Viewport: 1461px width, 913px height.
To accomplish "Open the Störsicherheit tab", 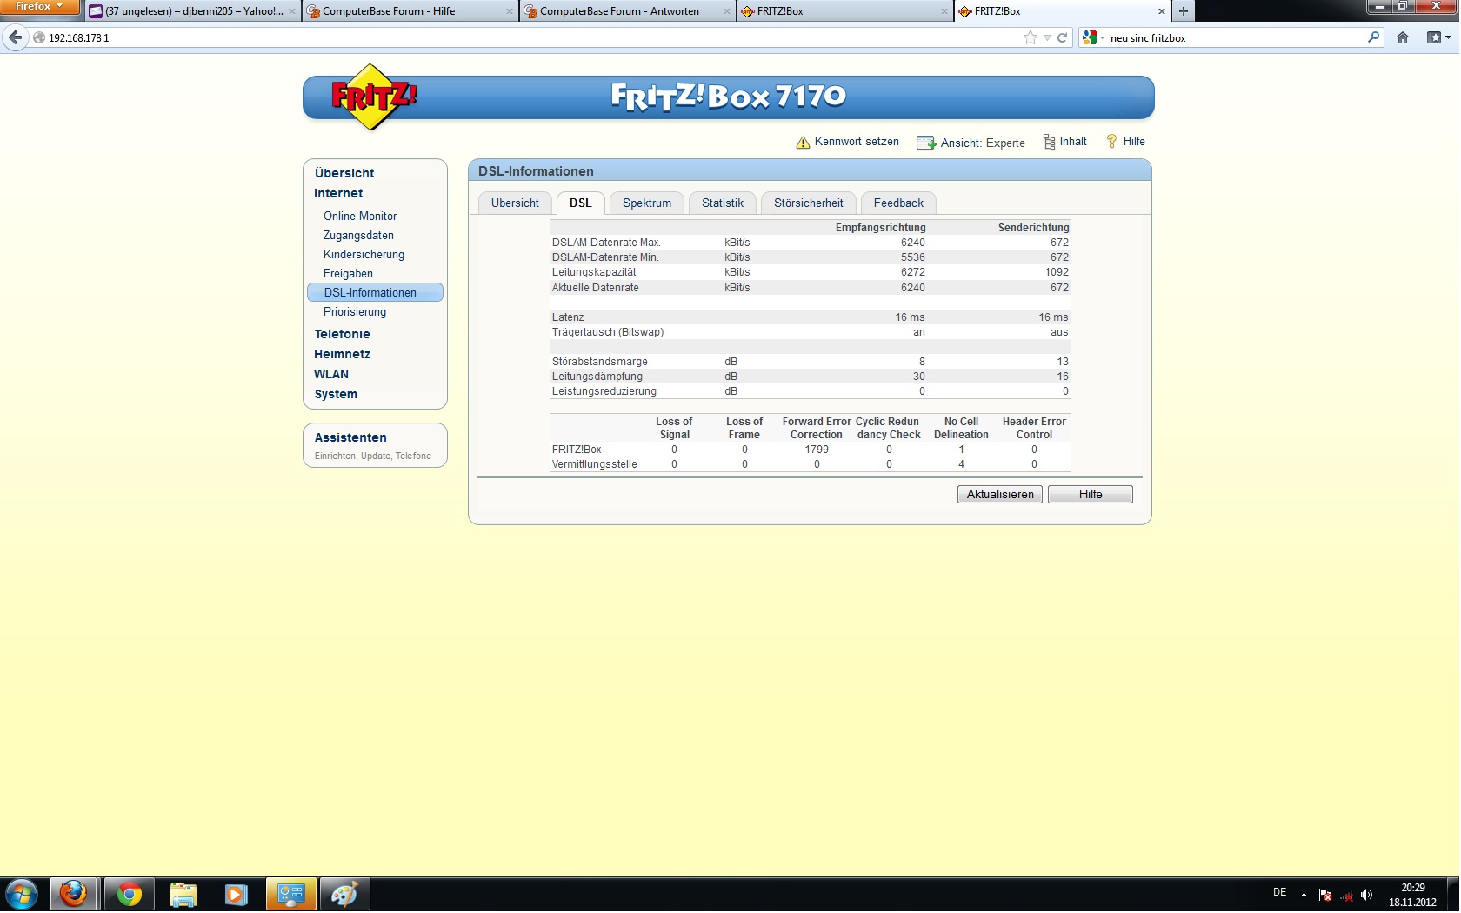I will [x=809, y=203].
